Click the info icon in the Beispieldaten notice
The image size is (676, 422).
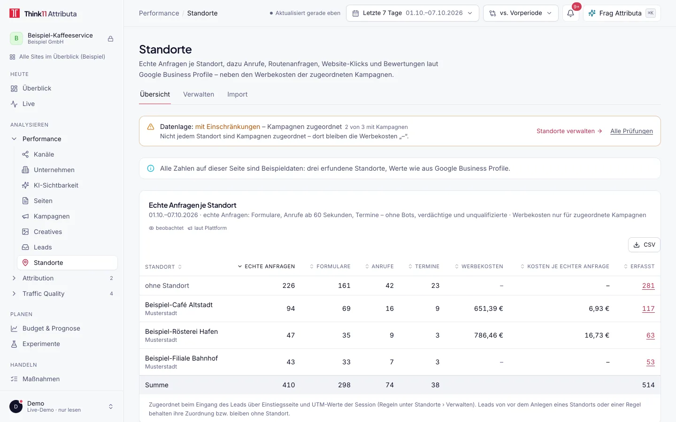coord(151,168)
